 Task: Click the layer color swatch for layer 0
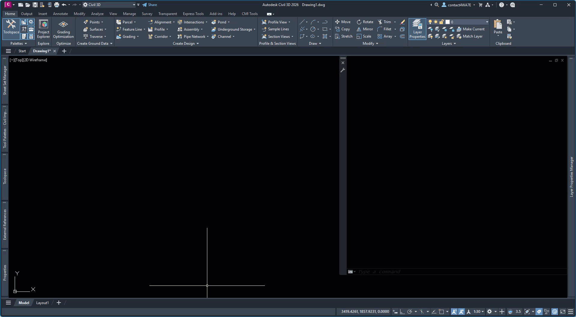[448, 22]
